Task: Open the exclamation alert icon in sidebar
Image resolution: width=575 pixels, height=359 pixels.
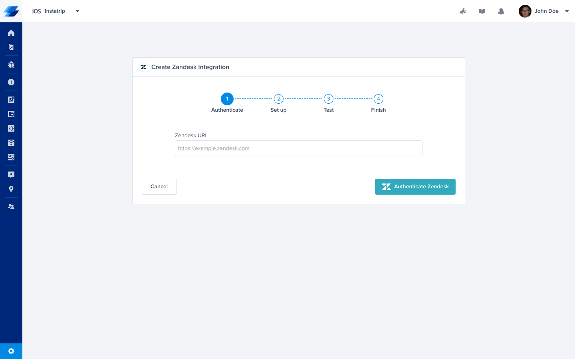Action: 11,82
